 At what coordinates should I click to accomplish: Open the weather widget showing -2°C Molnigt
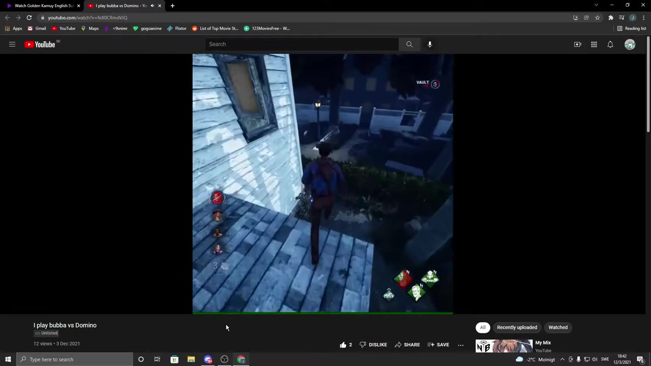(x=536, y=359)
